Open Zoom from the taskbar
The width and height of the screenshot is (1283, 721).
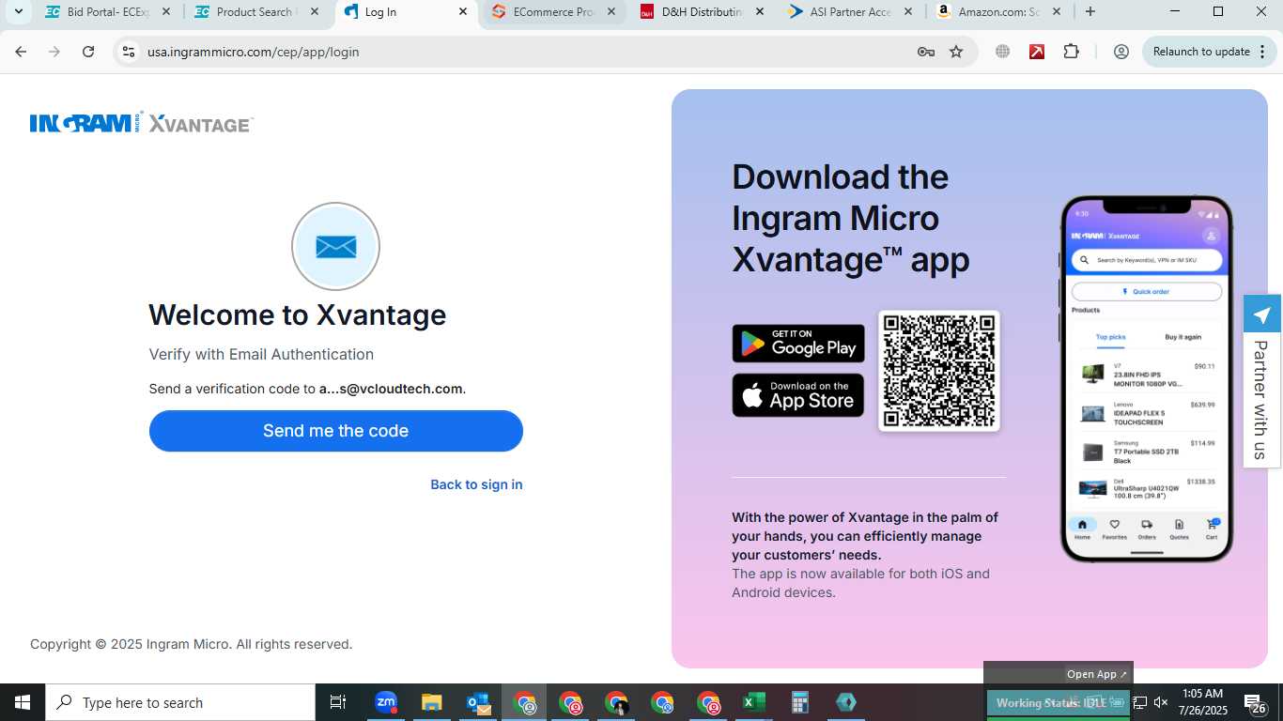point(386,702)
